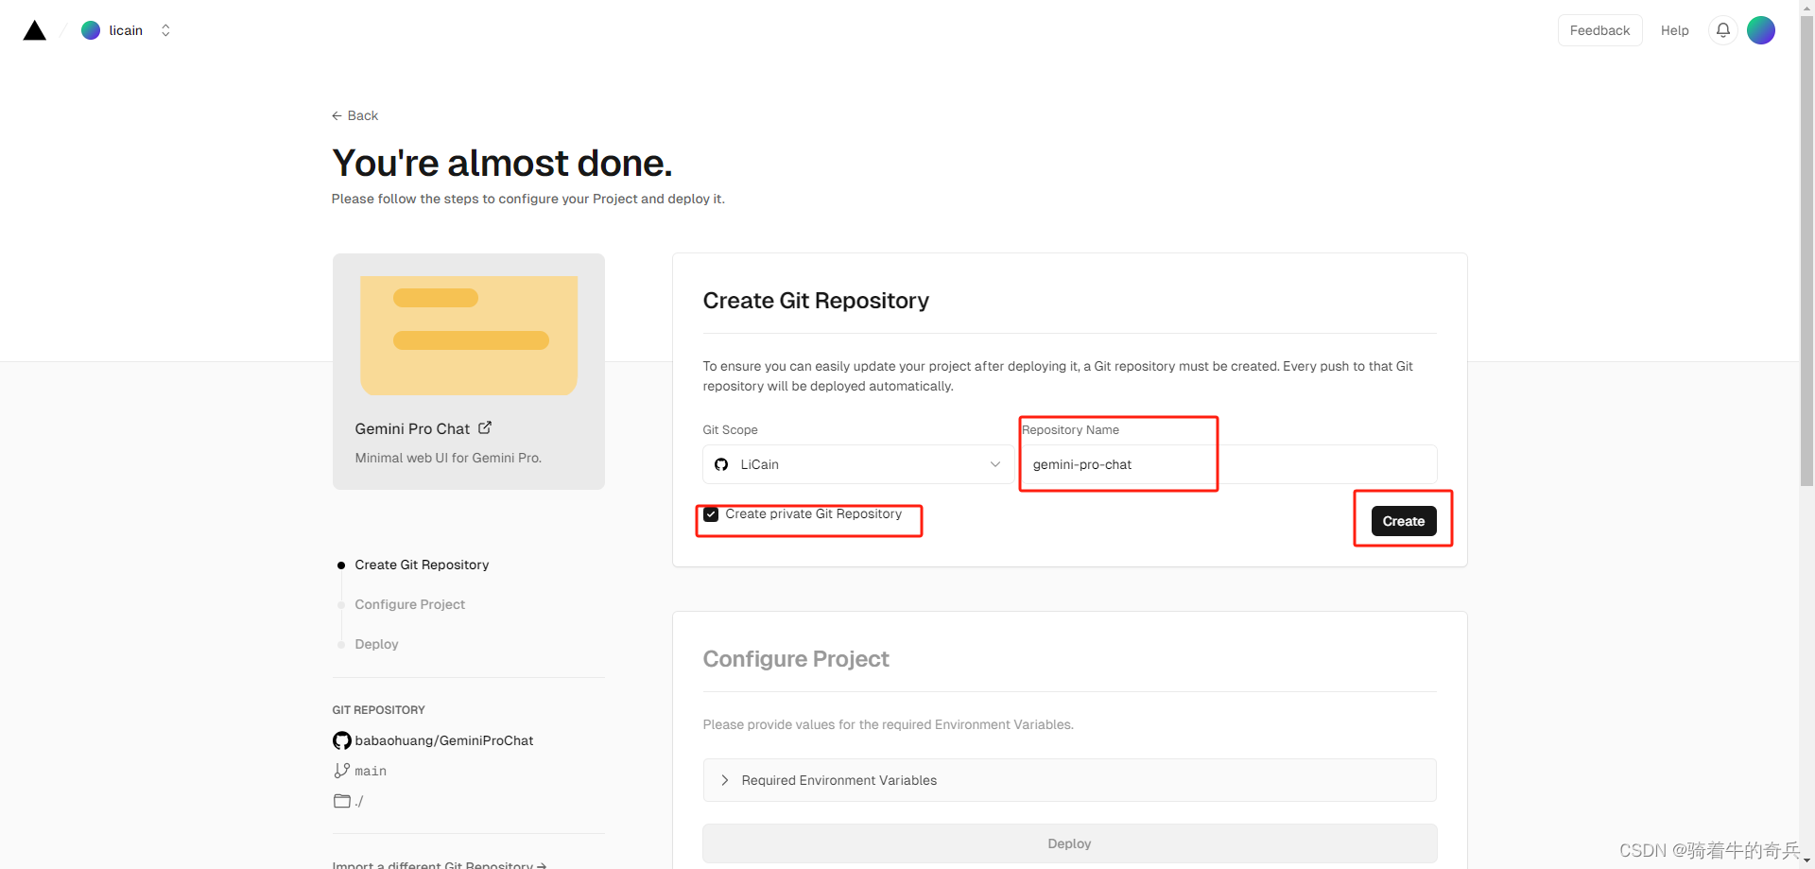Click the 'main' branch name text
The image size is (1815, 869).
[x=371, y=771]
